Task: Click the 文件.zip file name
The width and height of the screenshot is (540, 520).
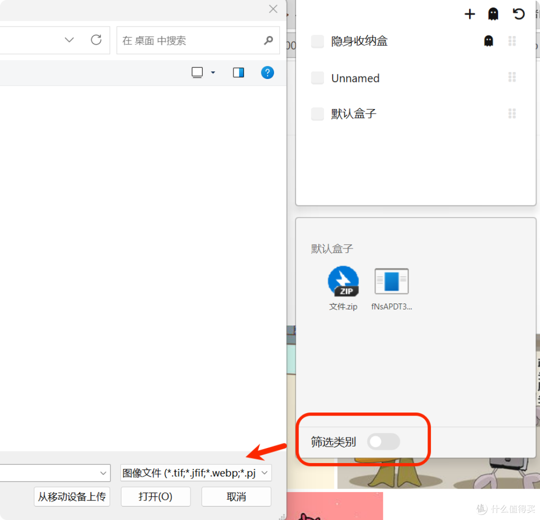Action: click(343, 306)
